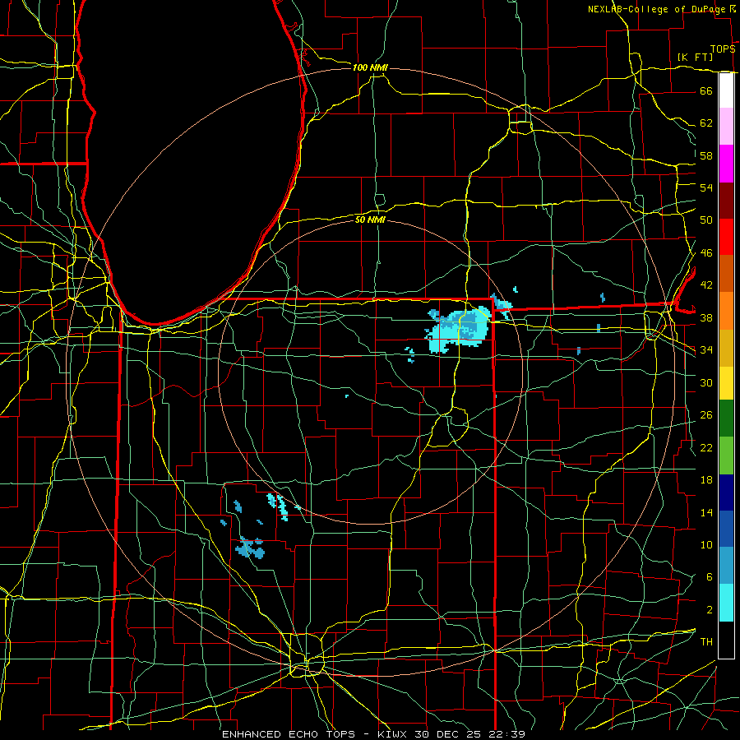Select the yellow legend swatch
This screenshot has height=740, width=740.
(x=726, y=383)
